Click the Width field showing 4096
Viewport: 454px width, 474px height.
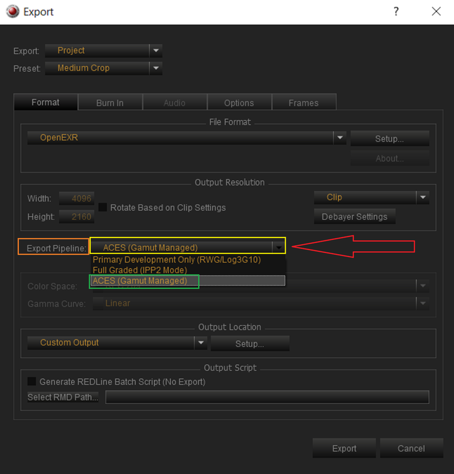tap(77, 198)
